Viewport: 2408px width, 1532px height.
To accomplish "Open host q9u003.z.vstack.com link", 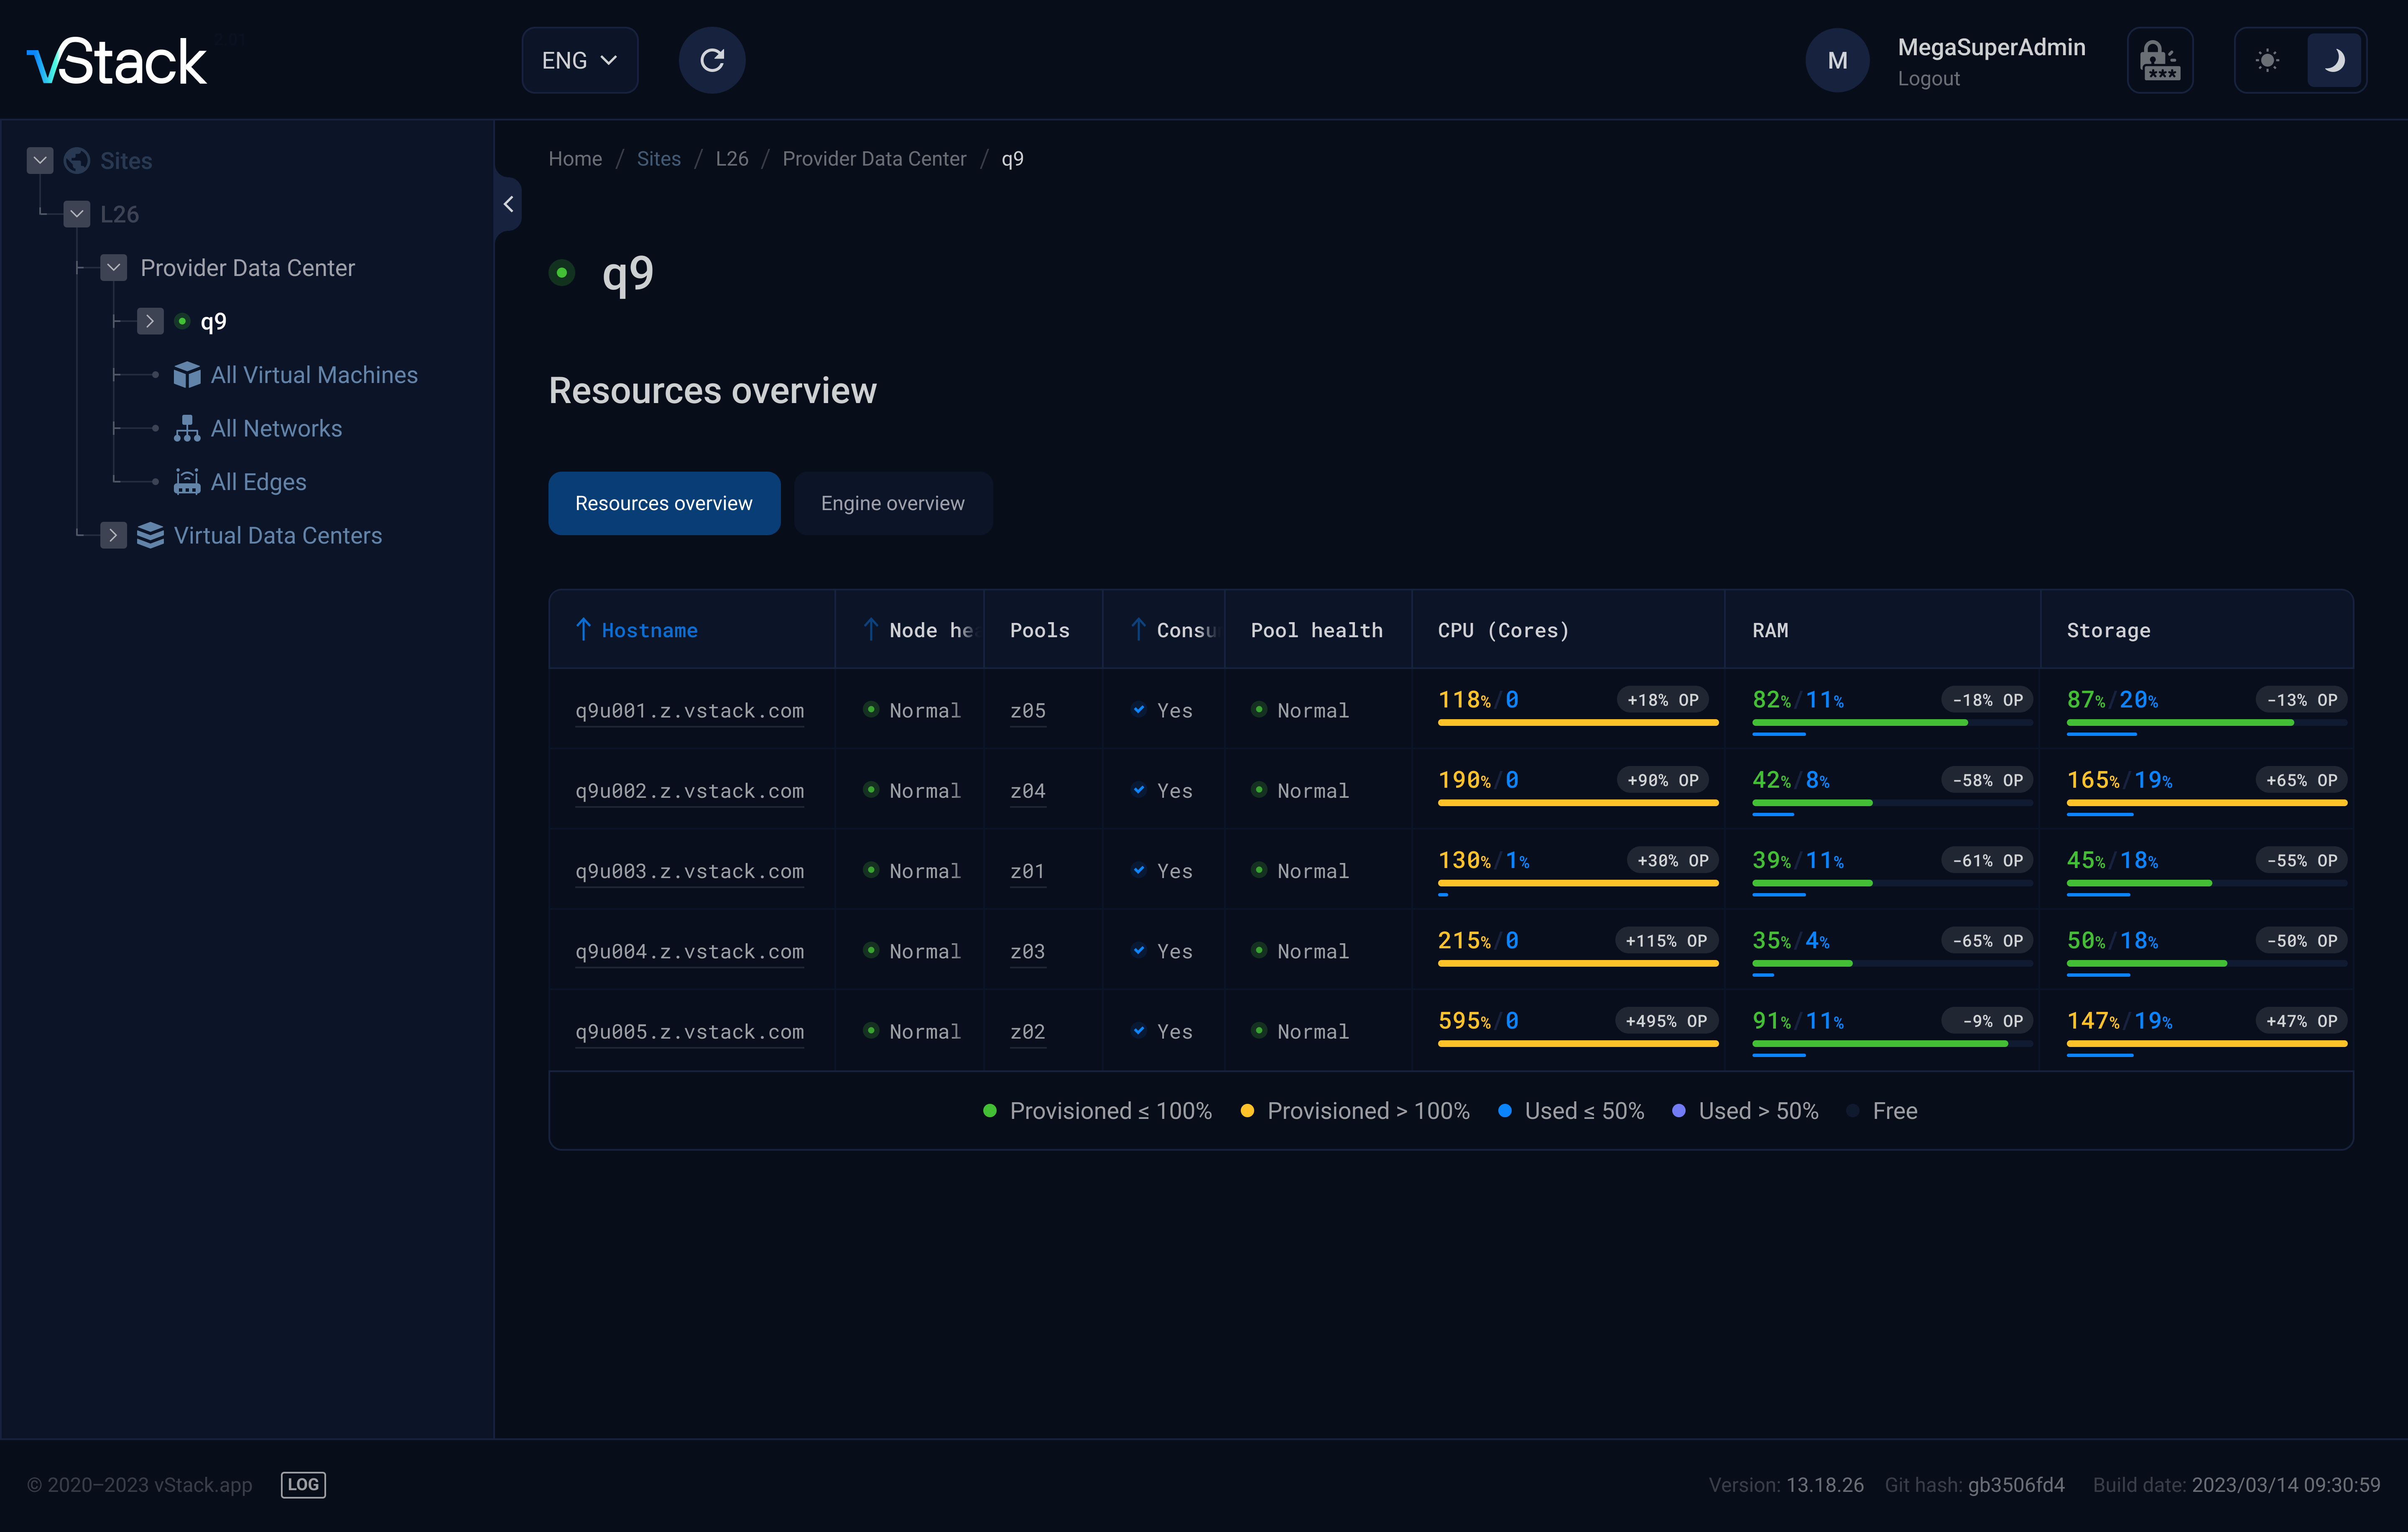I will pos(689,871).
